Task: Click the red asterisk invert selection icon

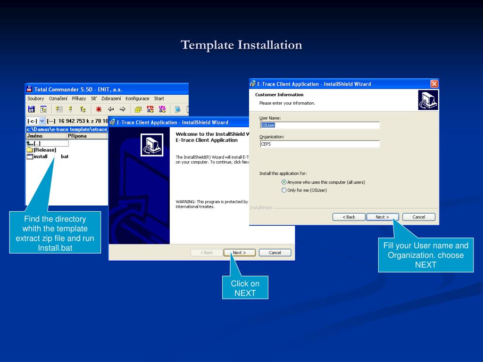Action: coord(99,109)
